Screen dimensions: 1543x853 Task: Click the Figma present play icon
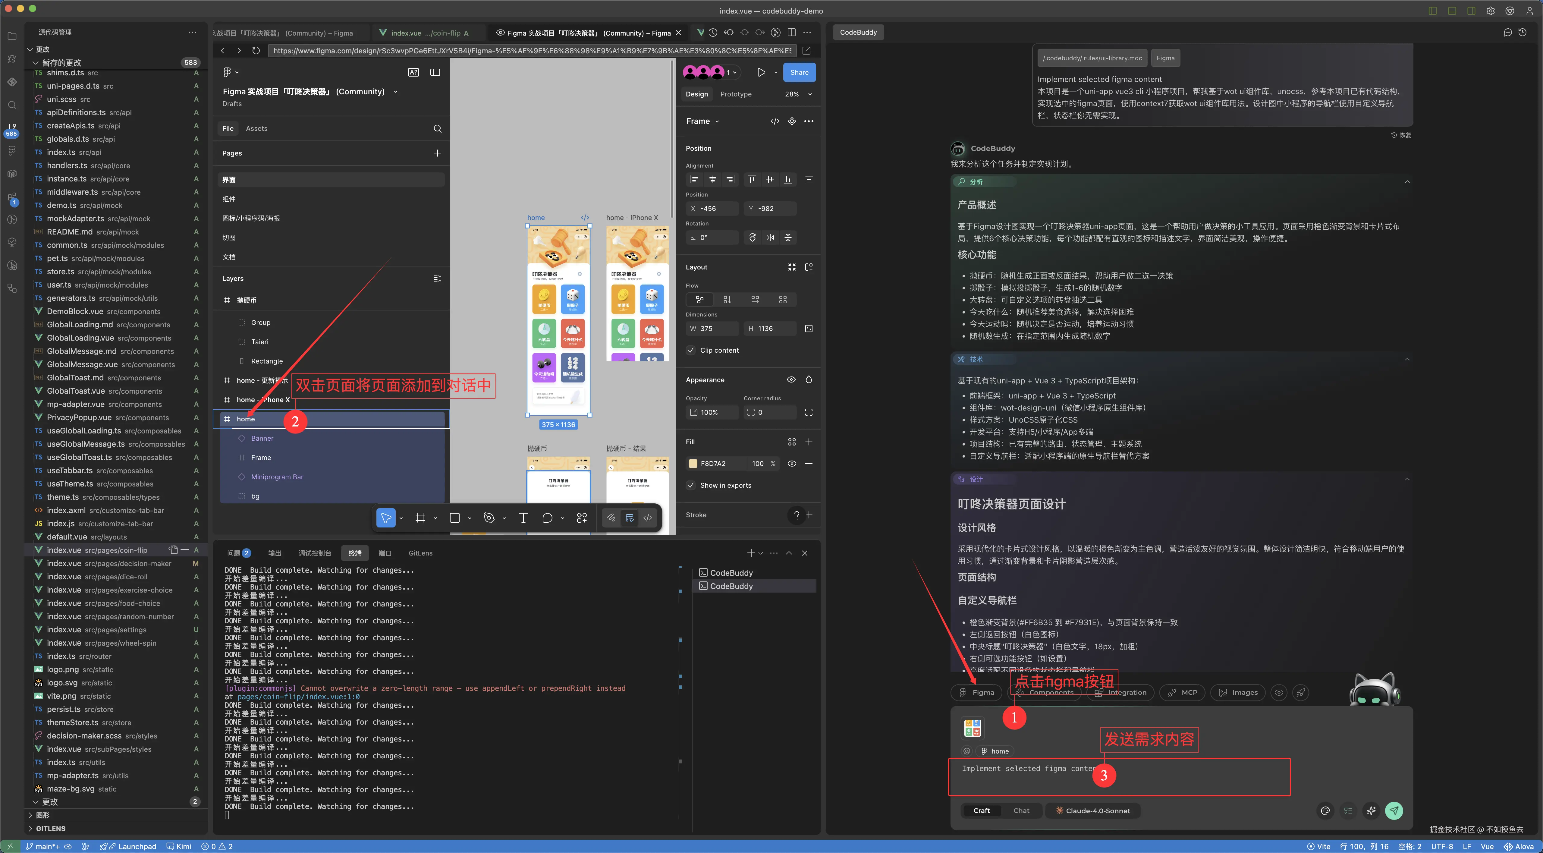761,72
